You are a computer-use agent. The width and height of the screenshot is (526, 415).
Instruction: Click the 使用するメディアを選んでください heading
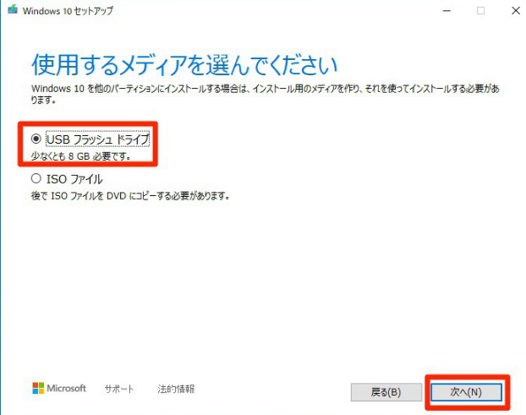(x=184, y=65)
